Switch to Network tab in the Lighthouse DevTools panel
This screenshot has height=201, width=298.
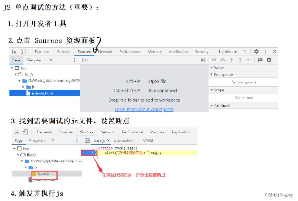pos(105,51)
